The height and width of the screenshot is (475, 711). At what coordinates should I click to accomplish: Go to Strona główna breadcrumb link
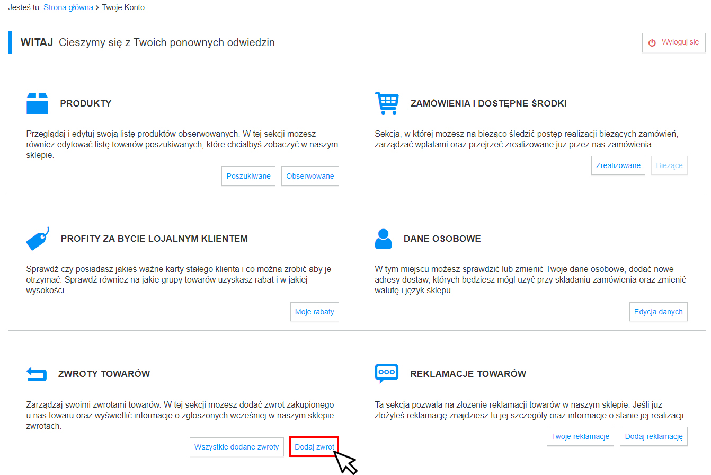(68, 7)
